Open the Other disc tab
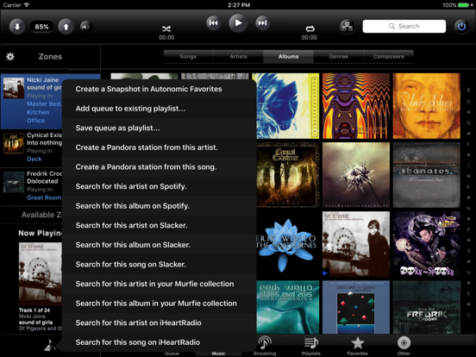 coord(404,346)
